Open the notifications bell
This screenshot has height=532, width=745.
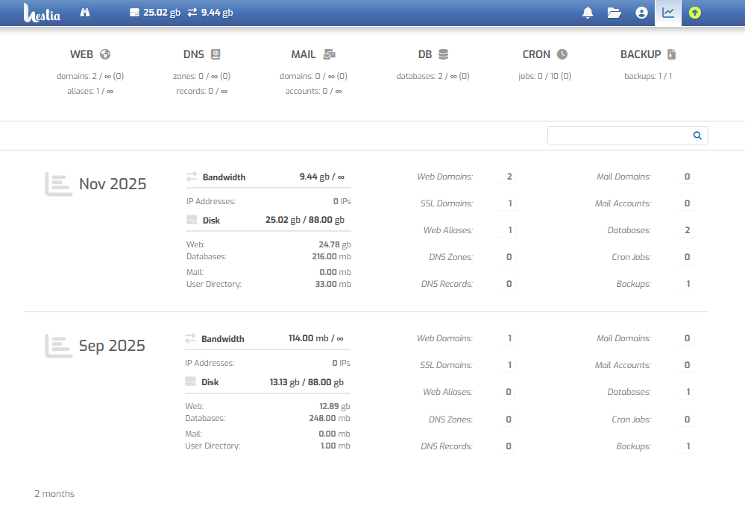point(588,13)
